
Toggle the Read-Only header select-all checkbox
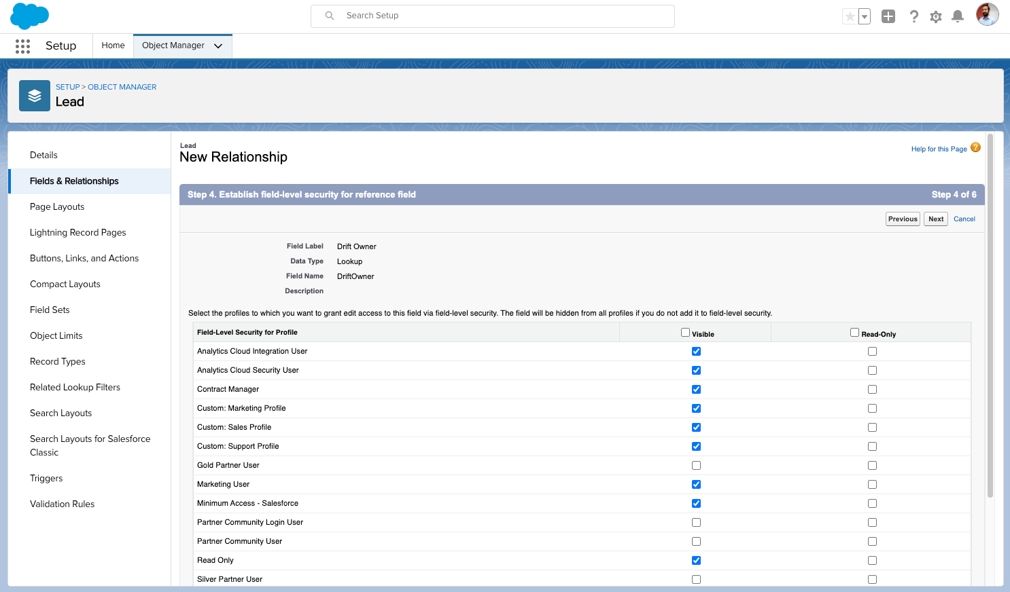(854, 333)
